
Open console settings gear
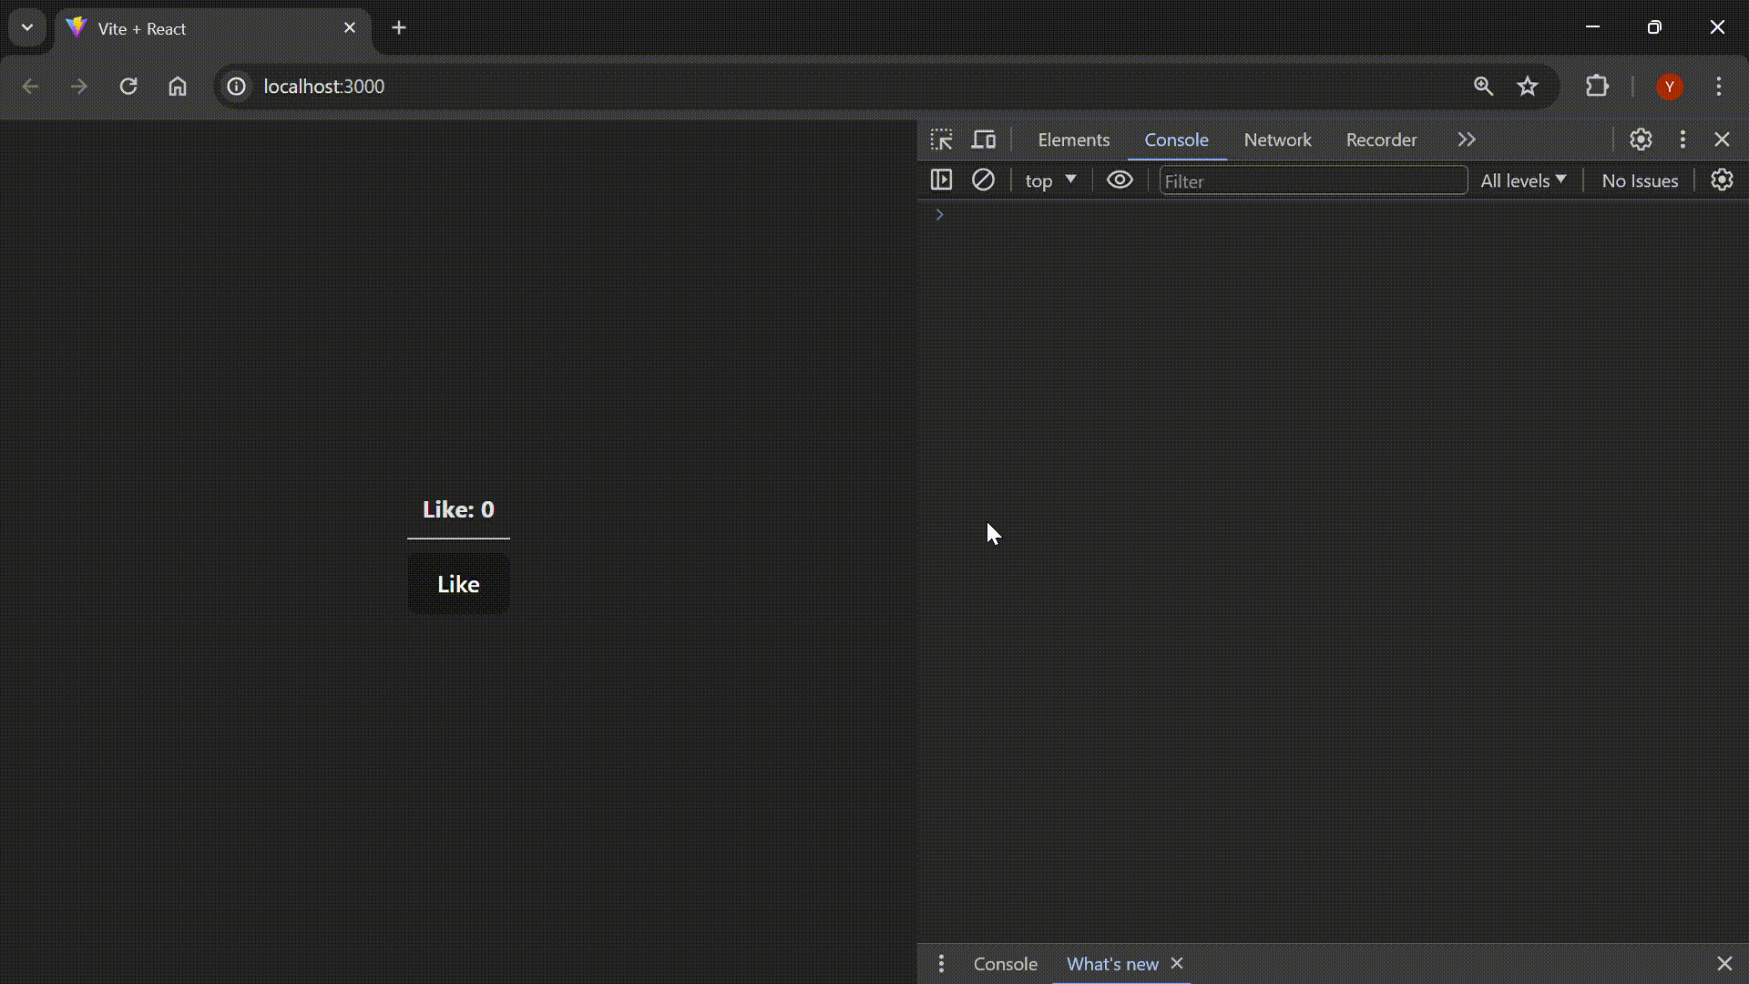coord(1721,180)
